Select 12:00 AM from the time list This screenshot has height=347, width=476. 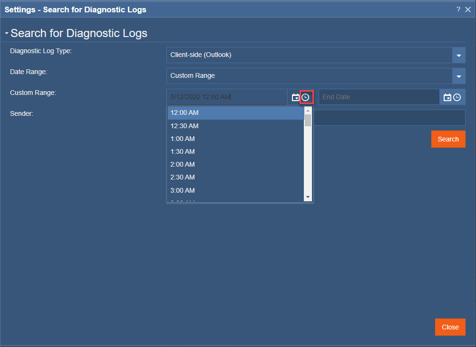click(214, 113)
